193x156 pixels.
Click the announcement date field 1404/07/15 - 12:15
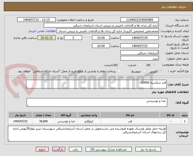coord(36,20)
